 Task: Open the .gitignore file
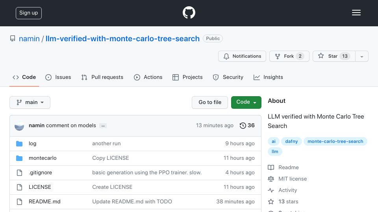[x=40, y=172]
